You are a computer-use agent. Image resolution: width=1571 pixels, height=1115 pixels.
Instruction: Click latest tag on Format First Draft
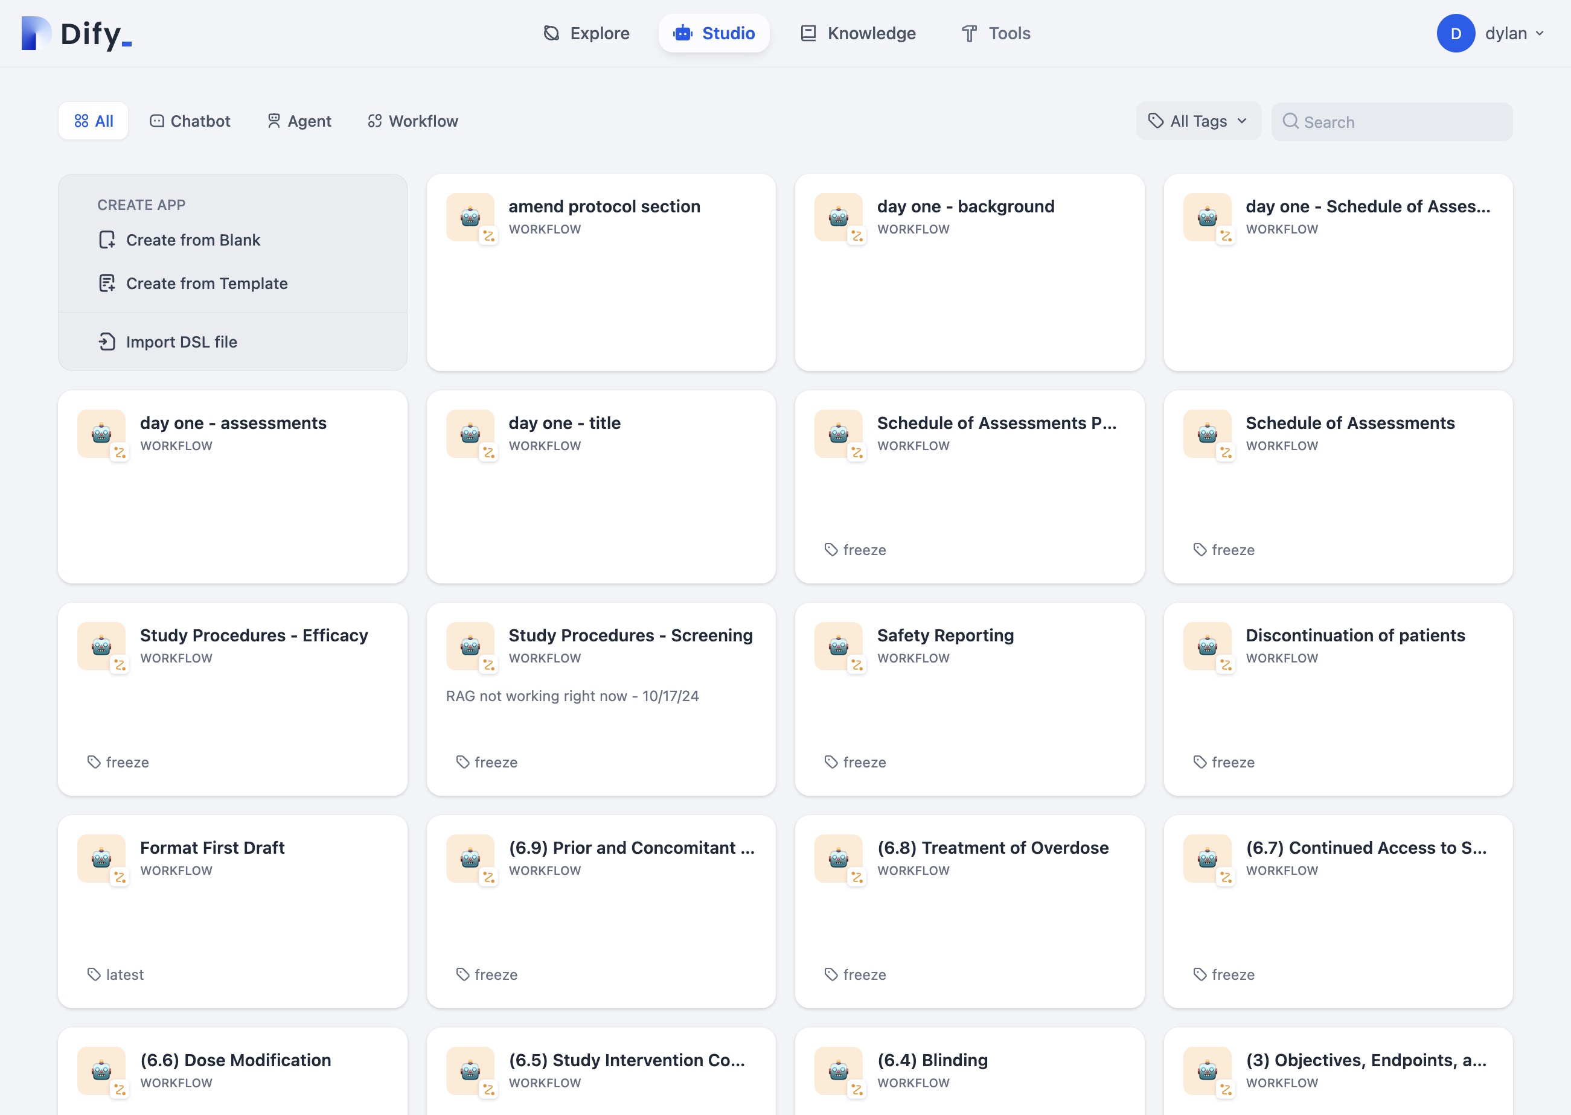[x=115, y=974]
